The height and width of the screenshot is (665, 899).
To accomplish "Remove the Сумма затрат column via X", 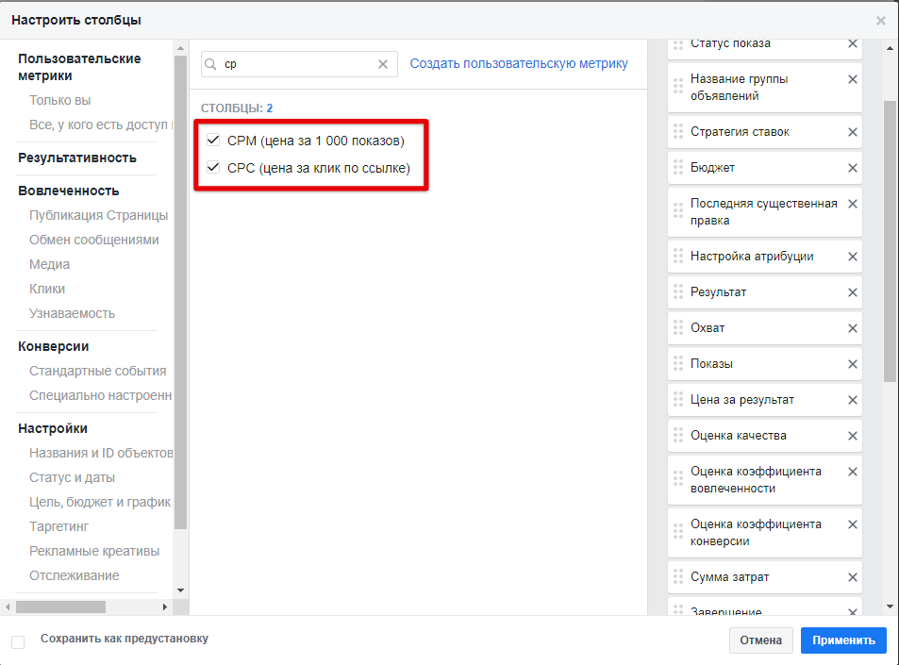I will click(853, 577).
